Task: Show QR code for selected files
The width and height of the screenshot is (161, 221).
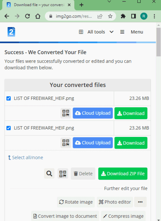Action: click(x=63, y=174)
